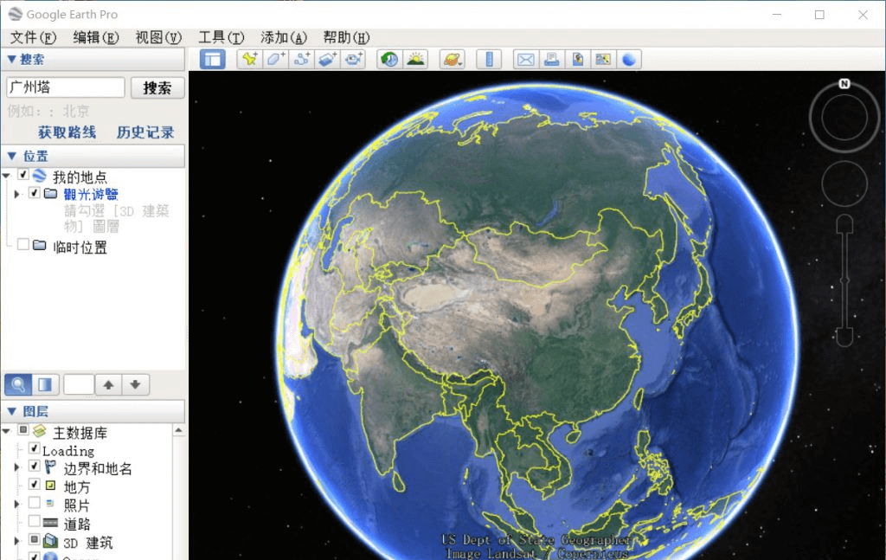This screenshot has height=560, width=886.
Task: Enable the 道路 layer checkbox
Action: (35, 520)
